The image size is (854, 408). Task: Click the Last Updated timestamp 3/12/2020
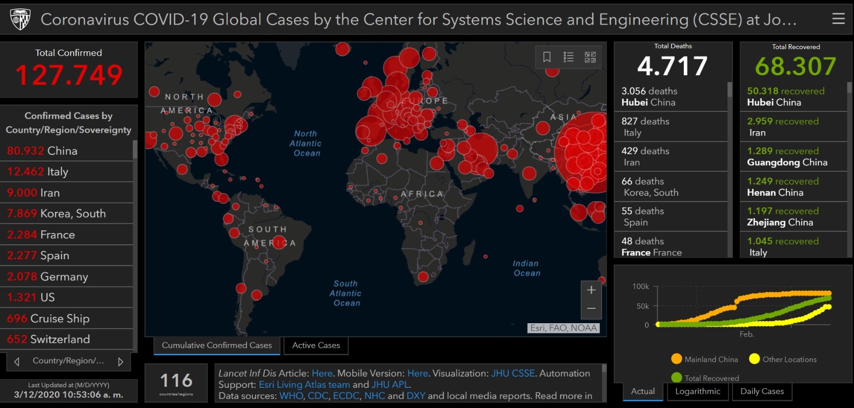click(68, 395)
